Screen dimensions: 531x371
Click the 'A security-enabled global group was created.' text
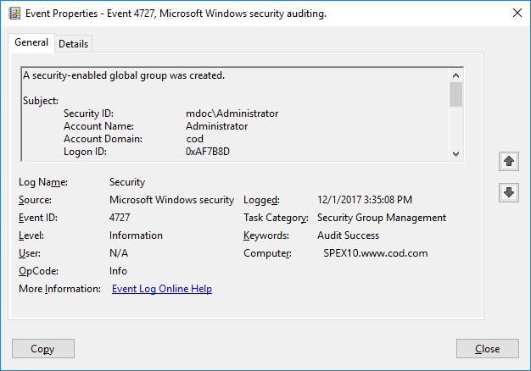pos(124,75)
